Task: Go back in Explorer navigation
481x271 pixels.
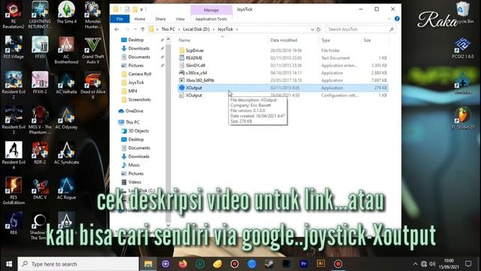Action: tap(116, 29)
